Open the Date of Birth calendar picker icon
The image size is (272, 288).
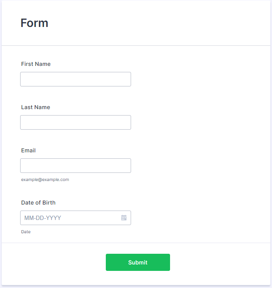(x=124, y=218)
